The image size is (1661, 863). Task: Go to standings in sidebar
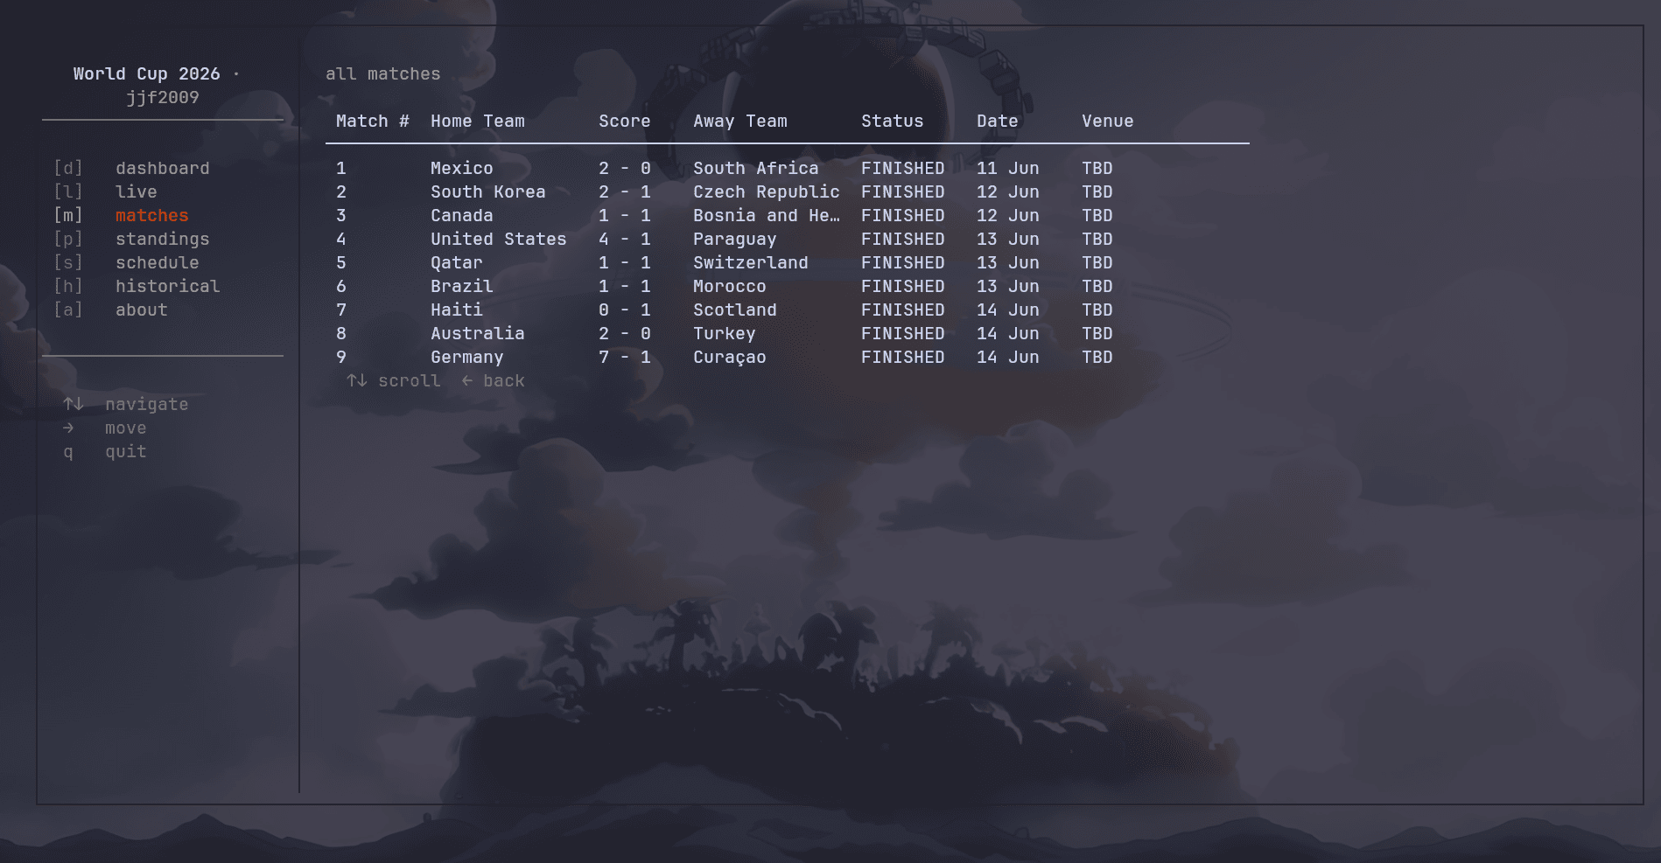(x=162, y=239)
